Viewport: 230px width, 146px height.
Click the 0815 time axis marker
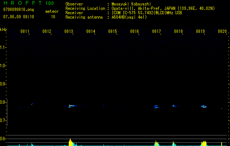[113, 31]
